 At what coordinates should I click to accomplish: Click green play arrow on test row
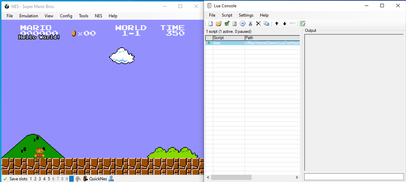pos(209,43)
